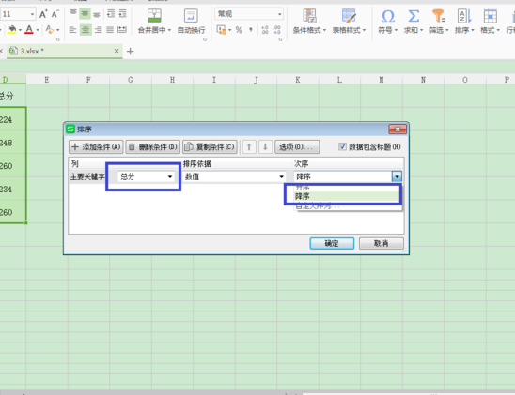Click the red font color icon
Image resolution: width=515 pixels, height=395 pixels.
point(29,30)
